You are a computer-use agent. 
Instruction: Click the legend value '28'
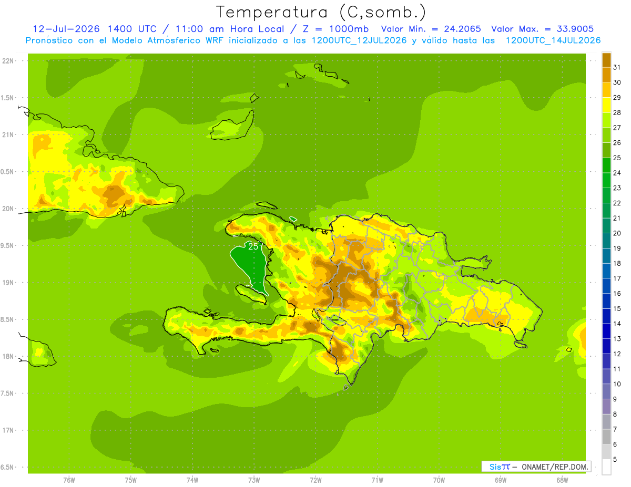point(617,112)
